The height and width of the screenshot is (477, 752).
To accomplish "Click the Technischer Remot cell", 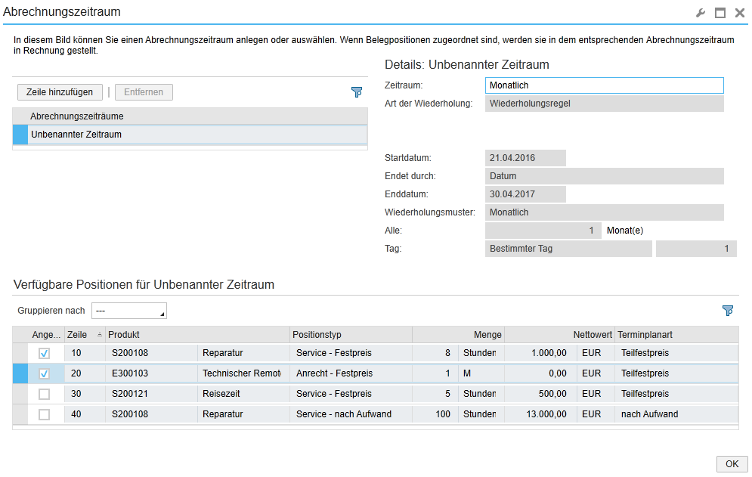I will [x=243, y=373].
